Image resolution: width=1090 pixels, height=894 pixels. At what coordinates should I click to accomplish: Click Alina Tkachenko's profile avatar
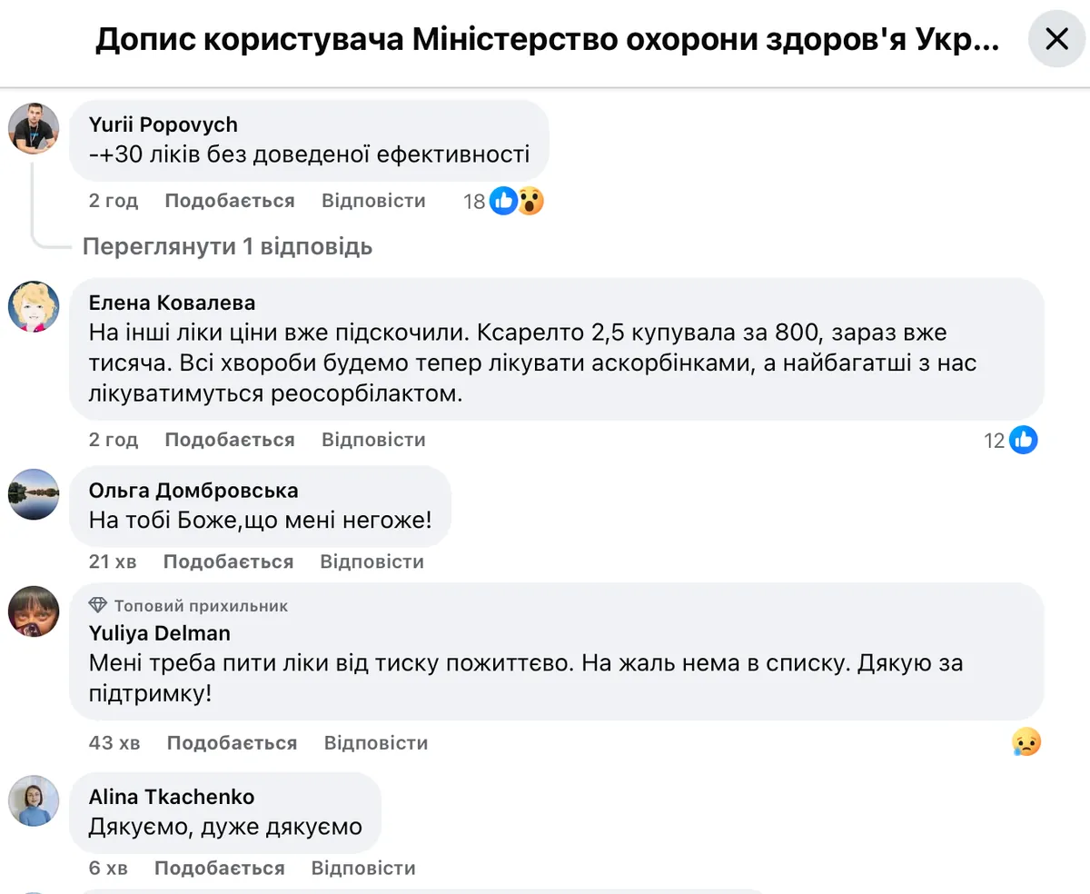click(34, 800)
